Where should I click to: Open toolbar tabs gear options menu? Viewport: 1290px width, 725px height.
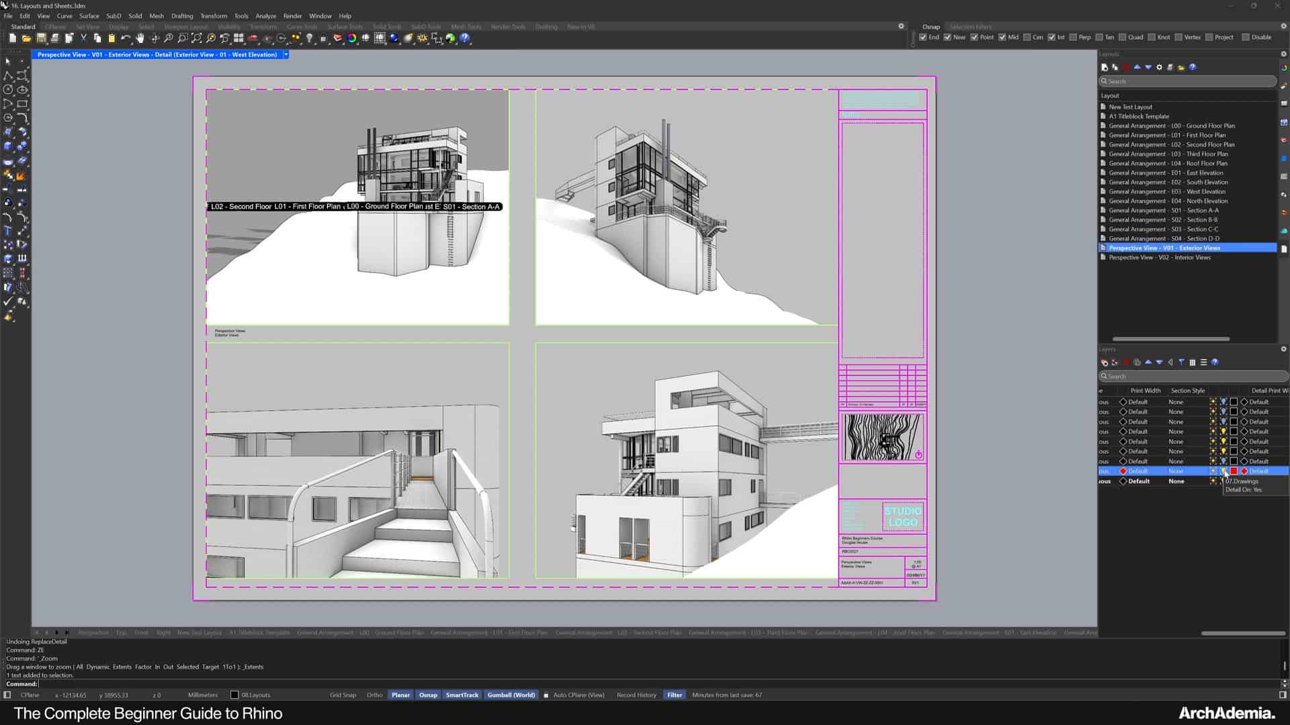click(901, 26)
